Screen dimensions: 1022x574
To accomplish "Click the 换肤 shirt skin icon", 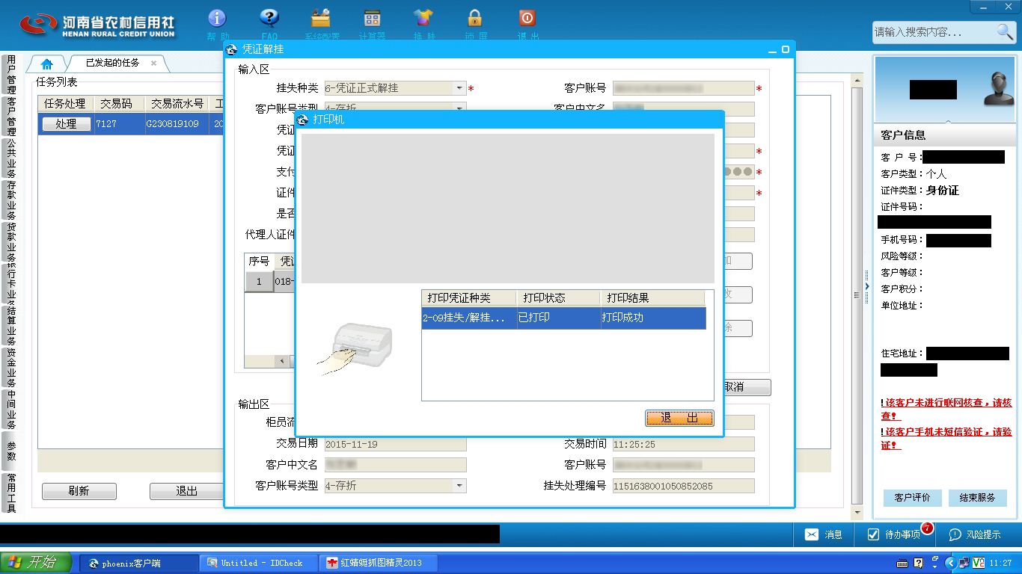I will pos(423,18).
